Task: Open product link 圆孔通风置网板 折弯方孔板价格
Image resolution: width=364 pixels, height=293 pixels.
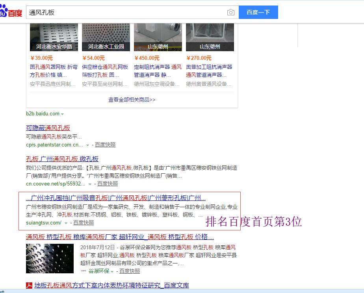Action: point(54,71)
